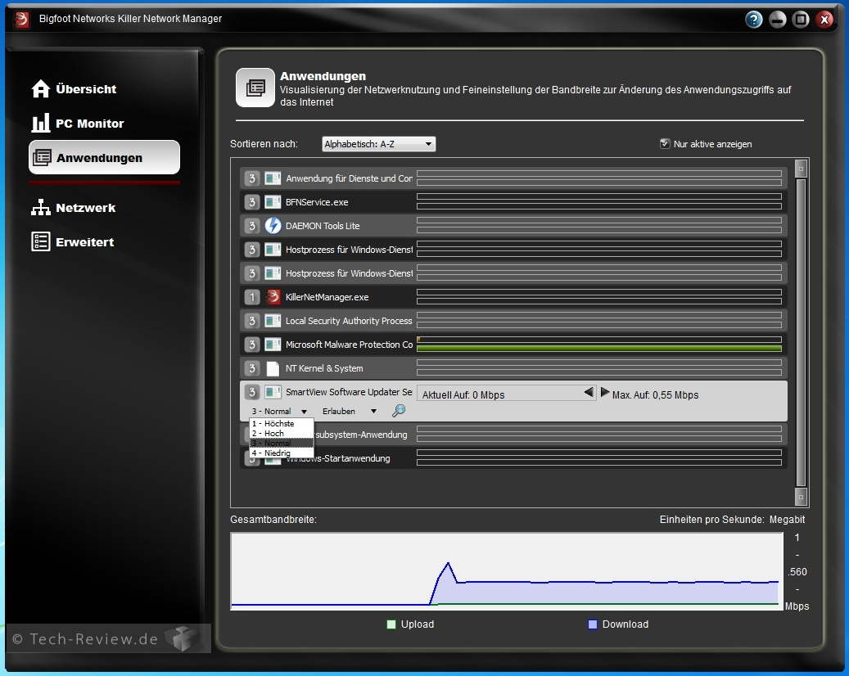Click the help question mark icon
The image size is (849, 676).
pyautogui.click(x=754, y=20)
